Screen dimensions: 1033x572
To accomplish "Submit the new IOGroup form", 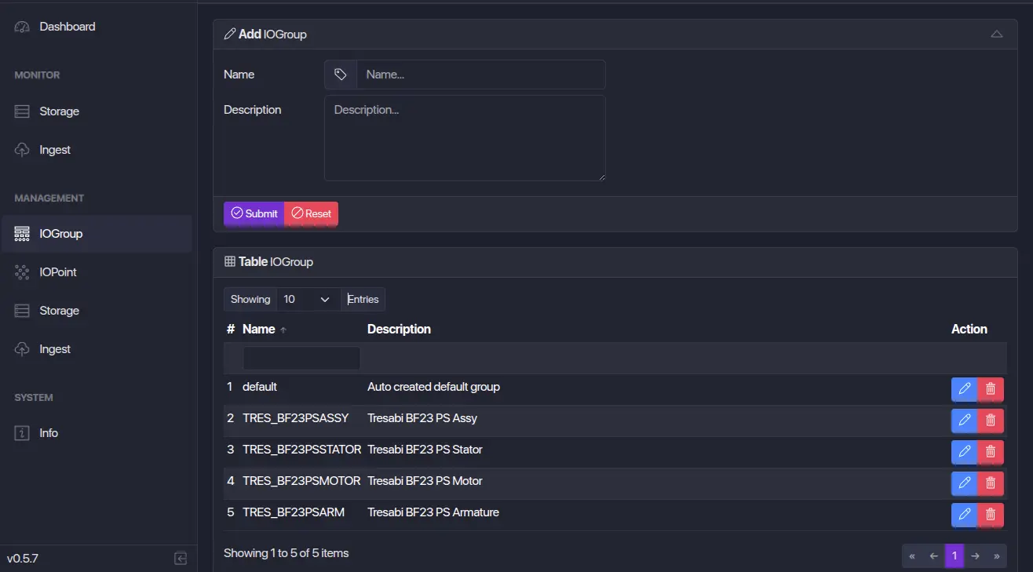I will pyautogui.click(x=254, y=213).
